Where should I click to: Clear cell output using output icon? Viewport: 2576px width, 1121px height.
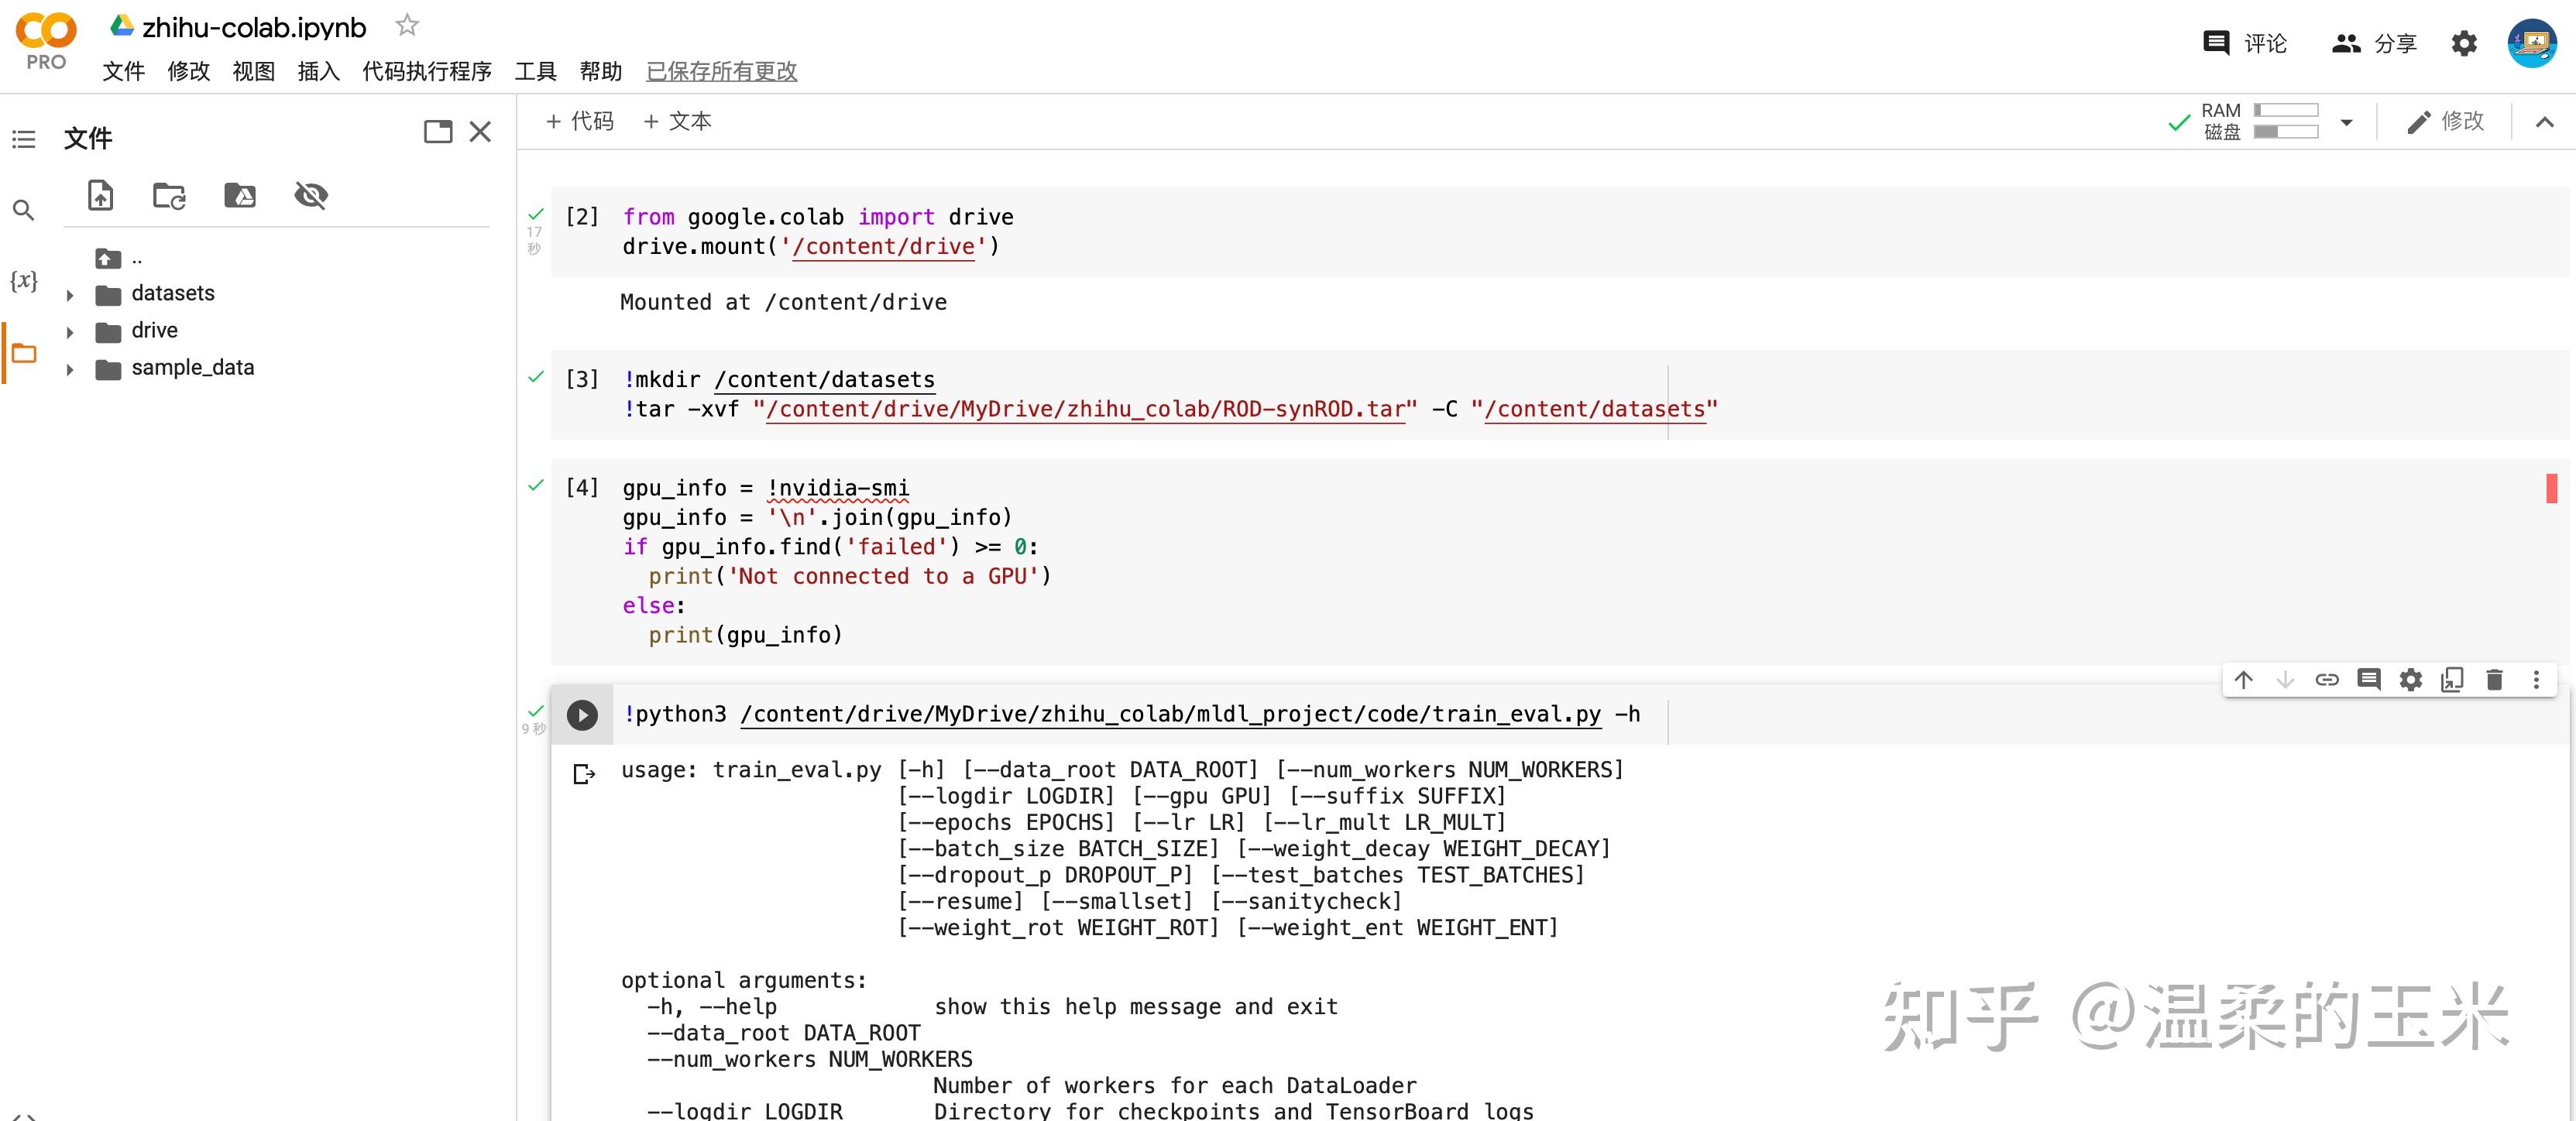[585, 774]
